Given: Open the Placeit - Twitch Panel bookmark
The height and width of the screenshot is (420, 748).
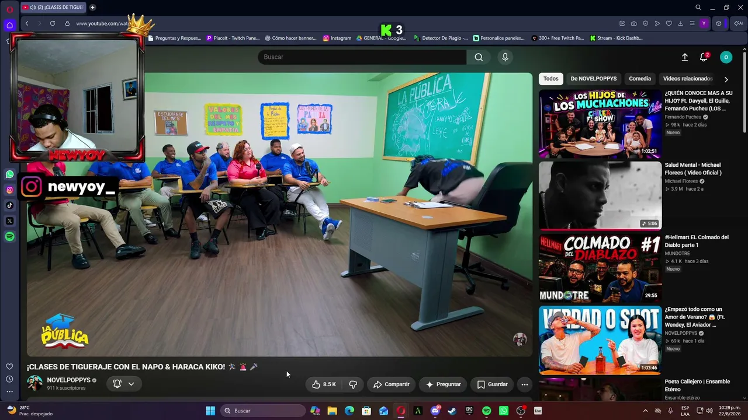Looking at the screenshot, I should tap(233, 38).
